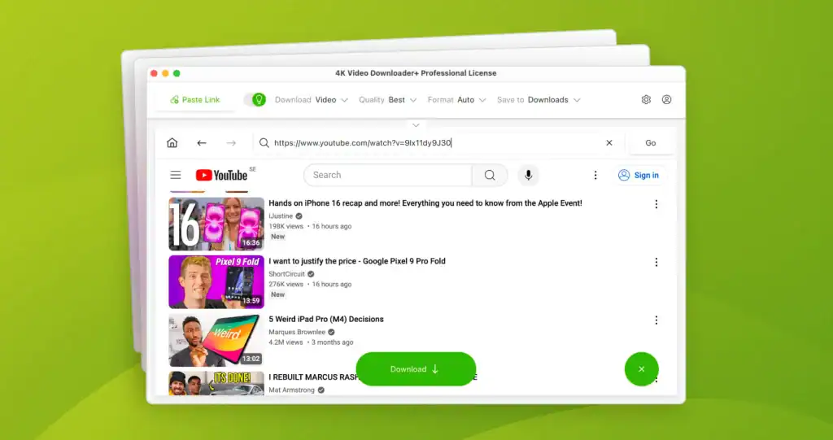Open the account profile icon

(x=667, y=100)
